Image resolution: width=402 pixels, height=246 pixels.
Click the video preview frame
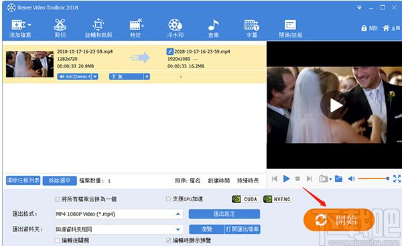(x=334, y=105)
